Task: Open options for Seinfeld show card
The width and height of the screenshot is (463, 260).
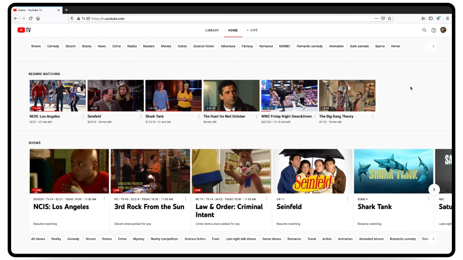Action: (348, 199)
